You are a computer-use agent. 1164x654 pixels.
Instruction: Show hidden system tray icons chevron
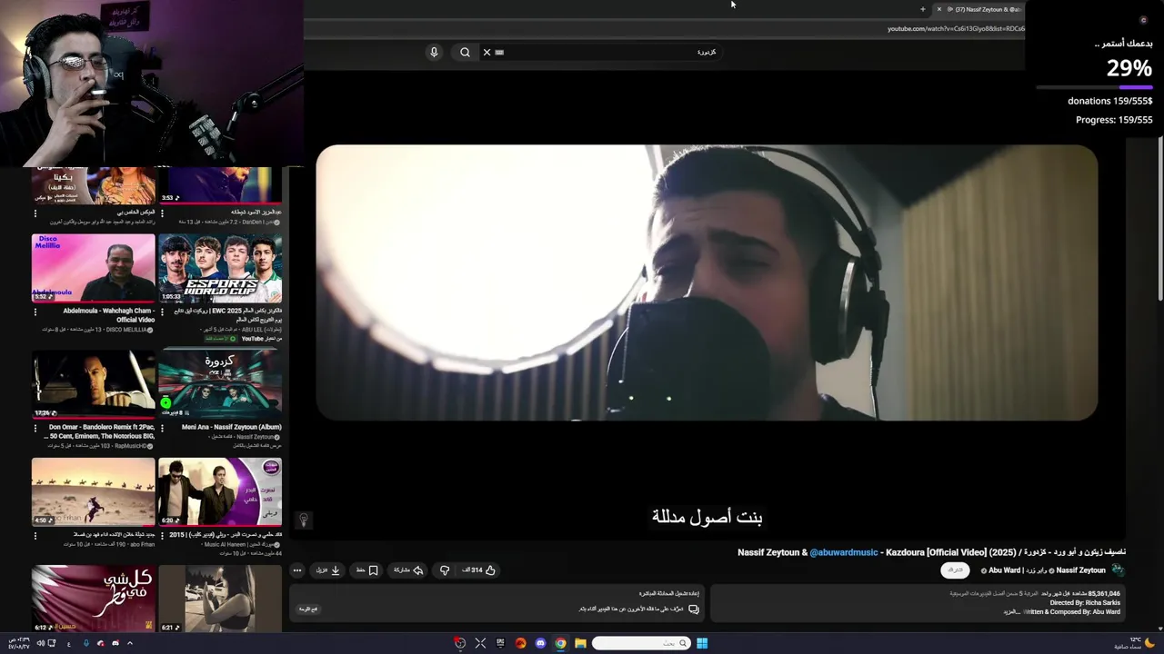click(130, 643)
